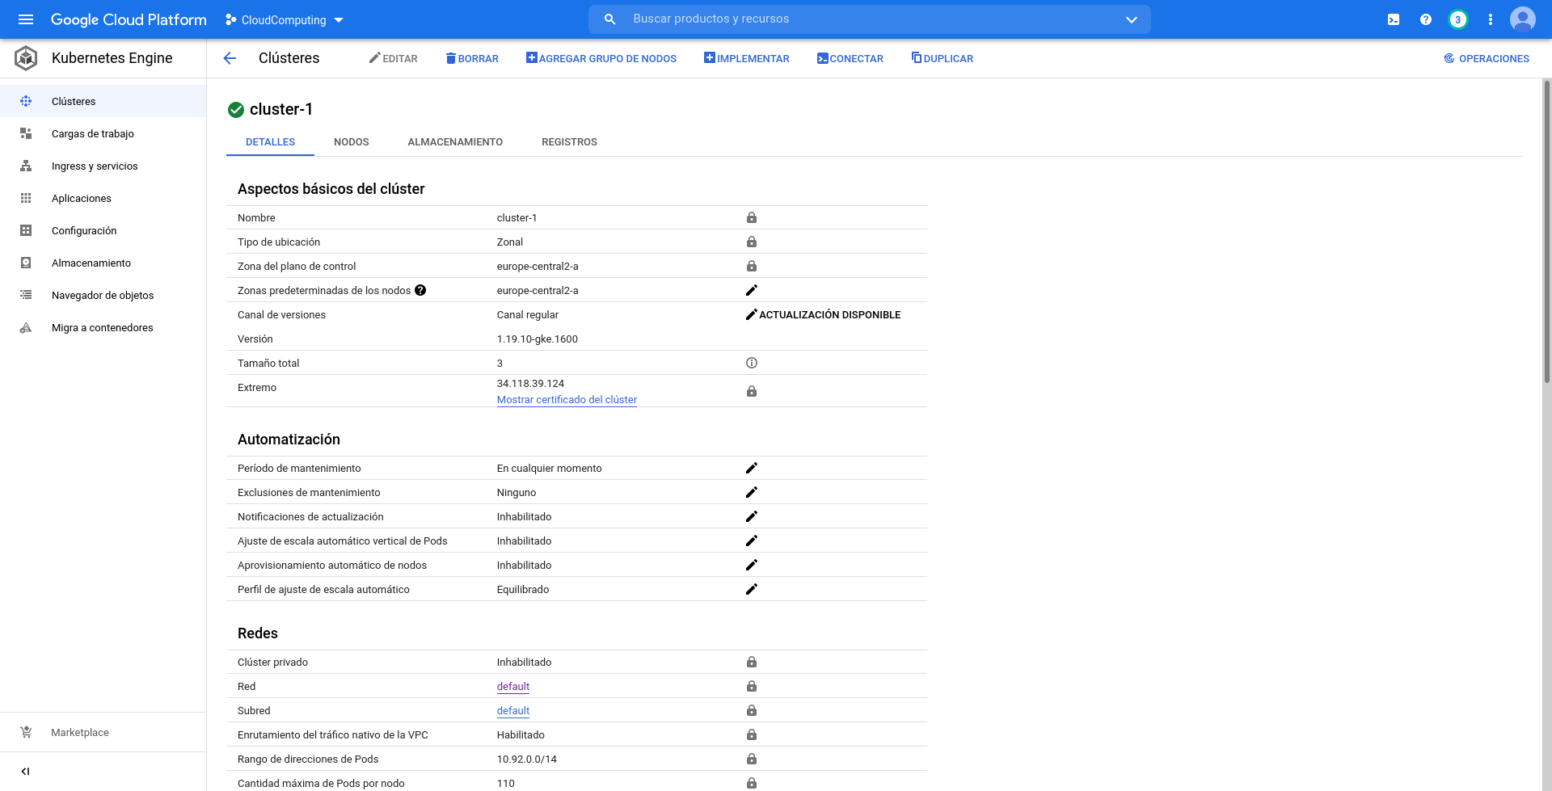Click lock icon for Zona del plano de control

[x=752, y=266]
